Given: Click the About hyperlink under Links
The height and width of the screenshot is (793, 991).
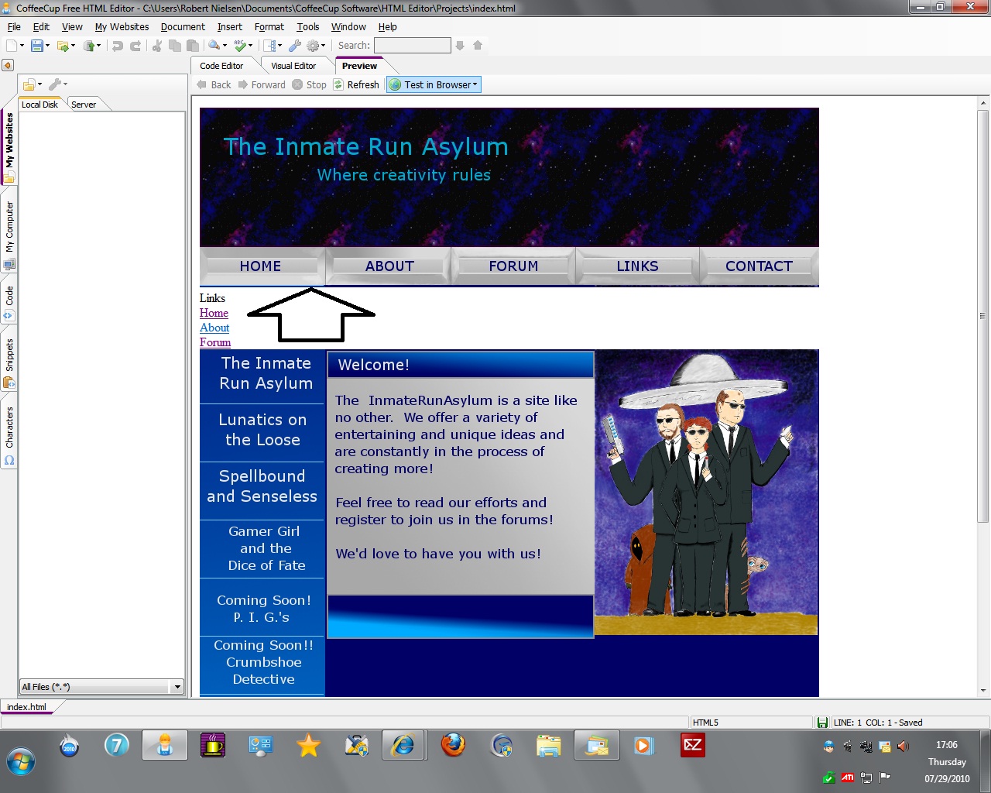Looking at the screenshot, I should point(214,328).
